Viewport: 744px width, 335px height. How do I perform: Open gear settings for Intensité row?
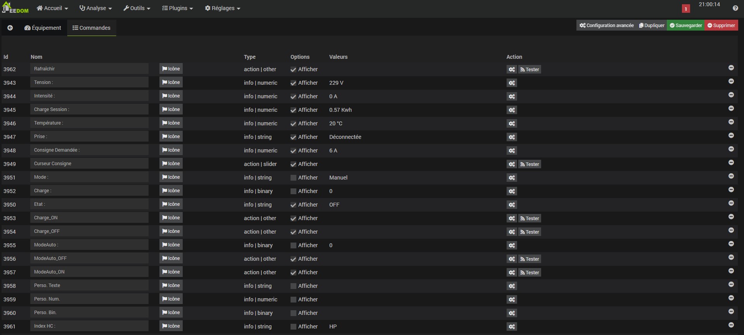[x=512, y=96]
